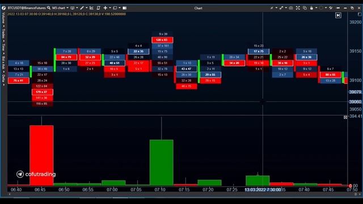
Task: Click the 13.03.2022 7:30:00 crosshair time label
Action: point(263,190)
